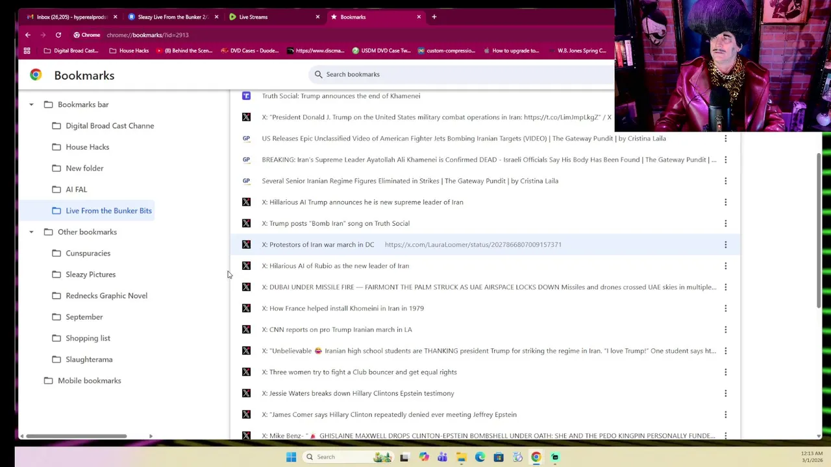Select the Slaughterama folder

[82, 359]
